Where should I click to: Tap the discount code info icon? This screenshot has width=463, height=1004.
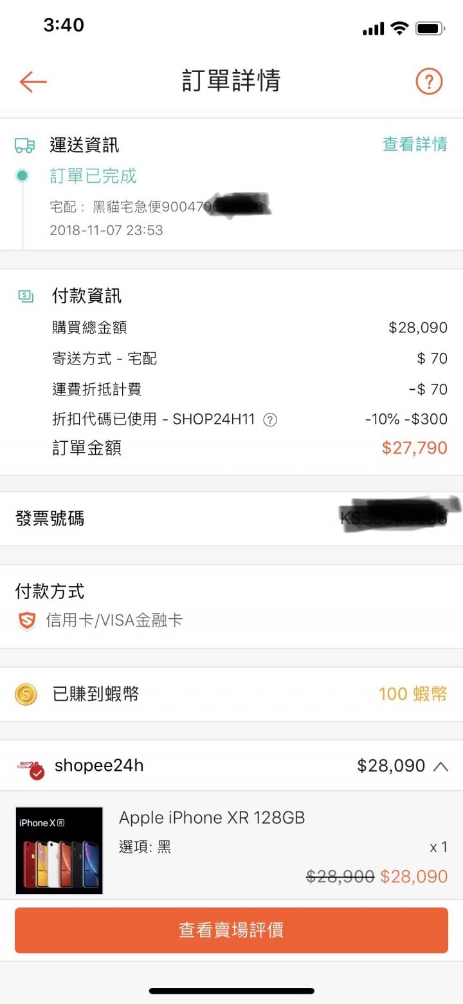click(x=271, y=420)
